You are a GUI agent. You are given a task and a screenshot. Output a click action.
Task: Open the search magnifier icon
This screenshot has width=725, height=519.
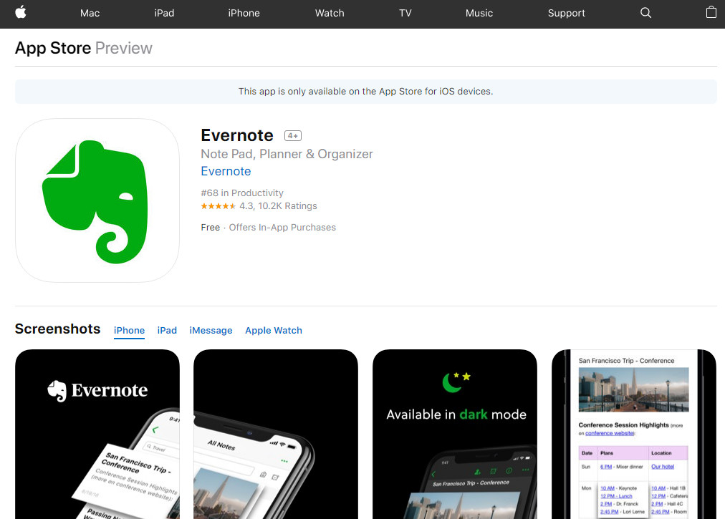(646, 13)
